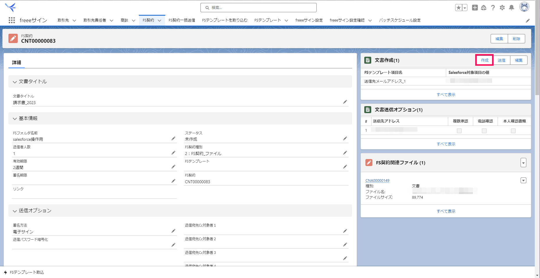The height and width of the screenshot is (278, 540).
Task: Click the 編集 button in 文書作成 panel
Action: [519, 60]
